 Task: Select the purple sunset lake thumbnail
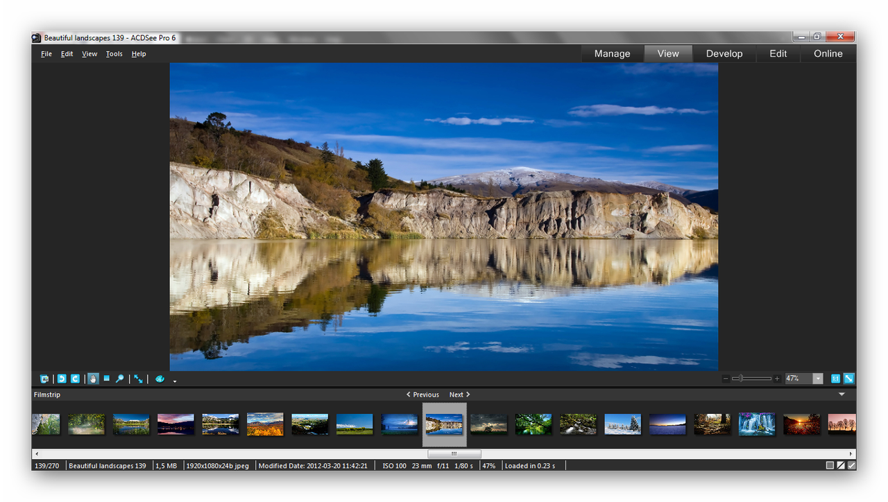click(x=176, y=424)
